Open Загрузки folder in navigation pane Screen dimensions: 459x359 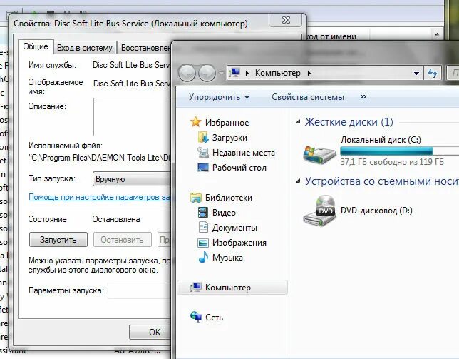coord(229,138)
